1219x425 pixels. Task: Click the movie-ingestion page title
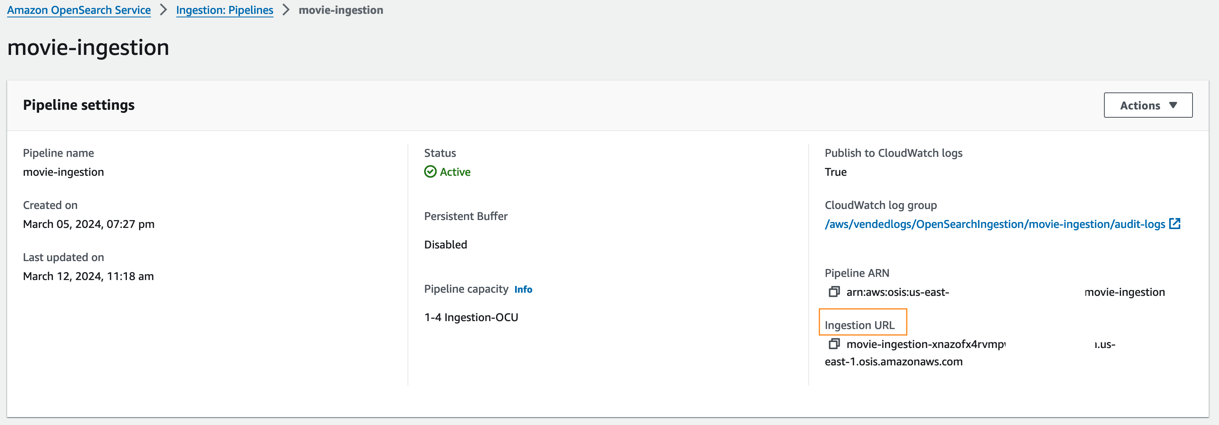pos(88,47)
